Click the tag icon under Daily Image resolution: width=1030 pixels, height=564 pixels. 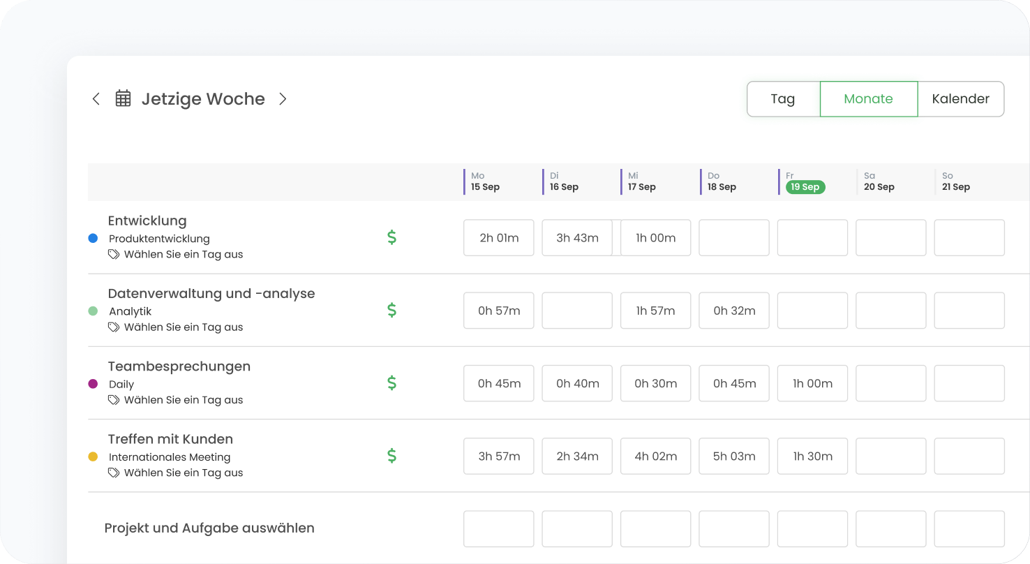(x=114, y=400)
